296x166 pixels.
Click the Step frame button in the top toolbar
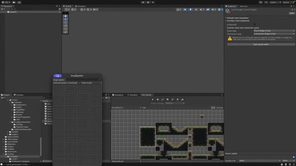click(153, 2)
